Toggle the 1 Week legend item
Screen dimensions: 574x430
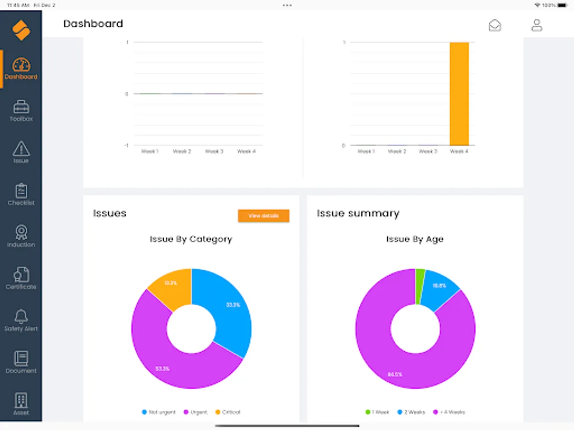point(377,412)
